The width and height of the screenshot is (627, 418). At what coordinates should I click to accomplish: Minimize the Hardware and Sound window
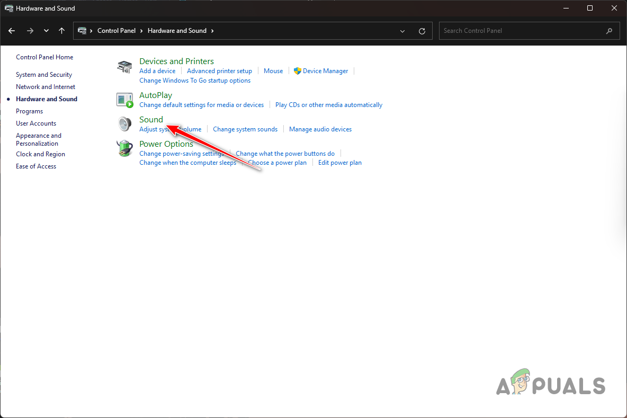(x=566, y=8)
